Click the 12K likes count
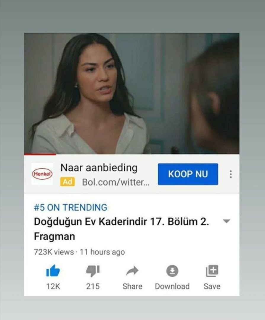Viewport: 265px width, 320px height. (53, 286)
